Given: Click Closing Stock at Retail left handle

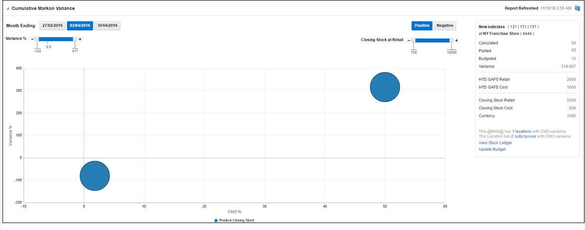Looking at the screenshot, I should tap(413, 41).
